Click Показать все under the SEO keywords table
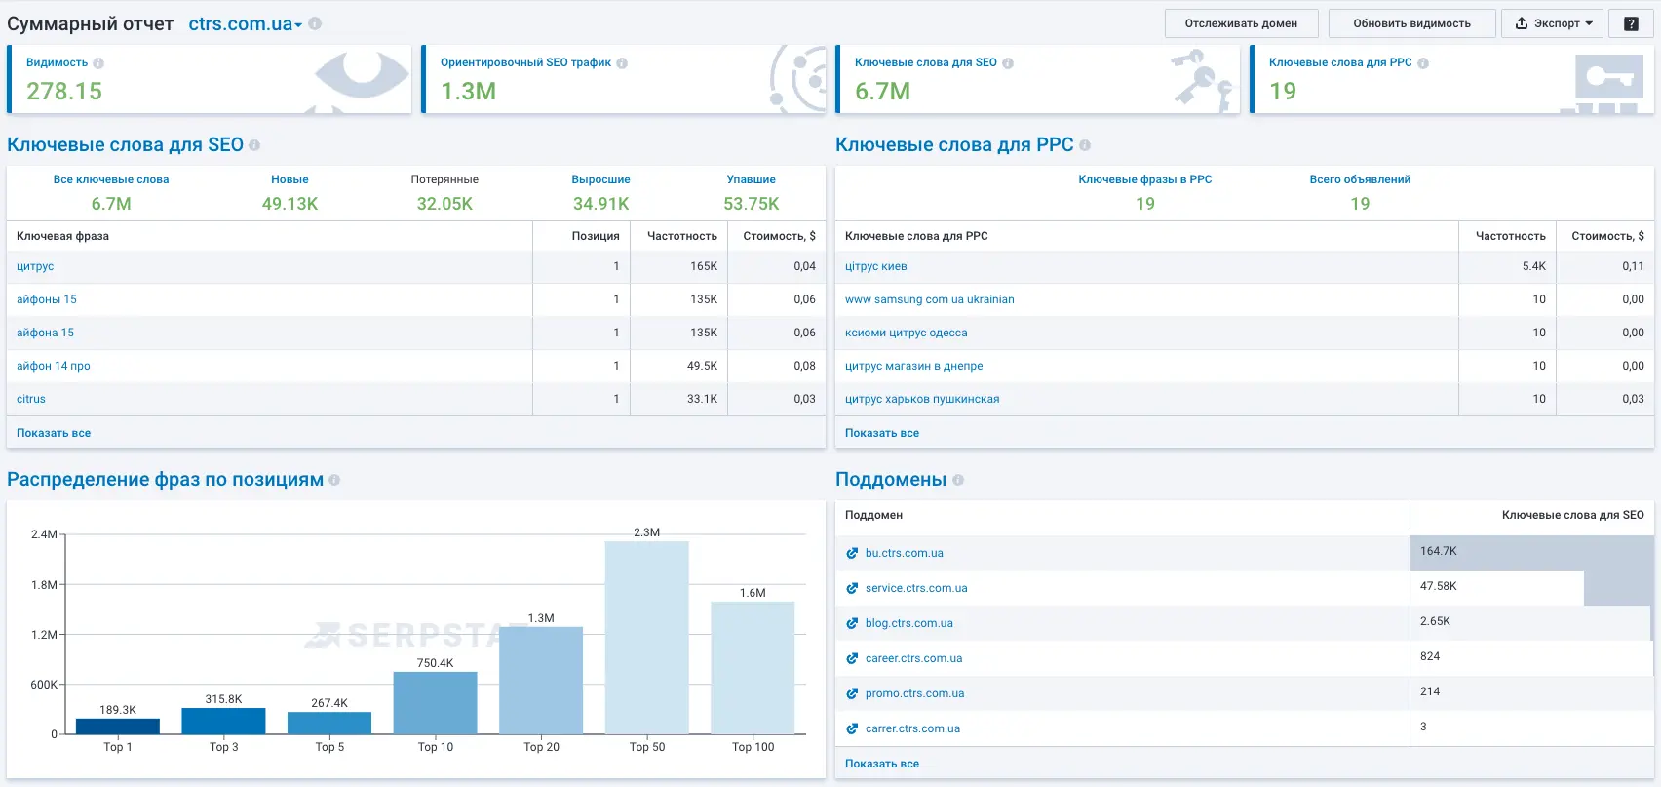Viewport: 1661px width, 787px height. [x=54, y=433]
